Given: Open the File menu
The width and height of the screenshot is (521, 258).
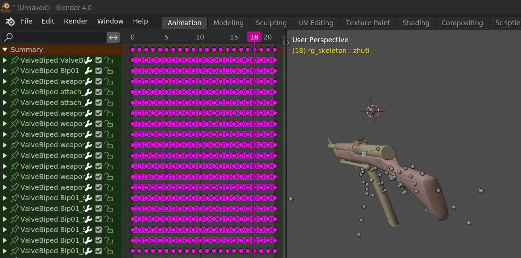Looking at the screenshot, I should [26, 21].
